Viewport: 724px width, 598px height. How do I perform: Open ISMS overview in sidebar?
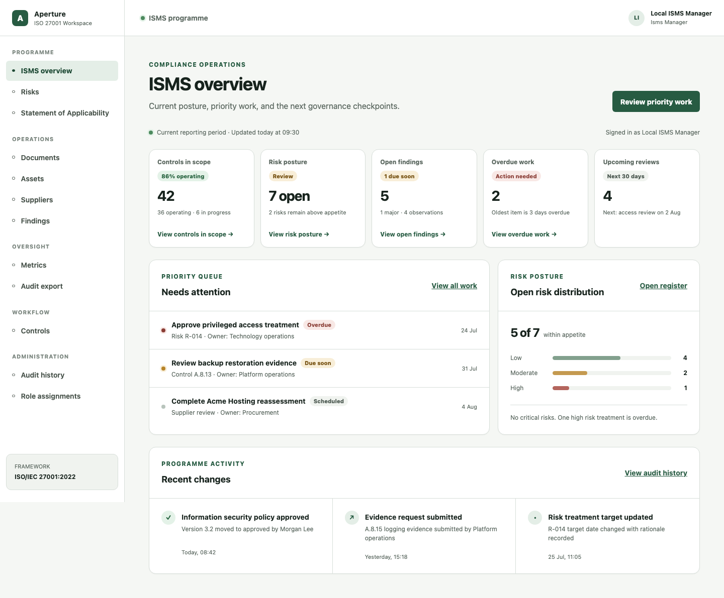click(62, 71)
